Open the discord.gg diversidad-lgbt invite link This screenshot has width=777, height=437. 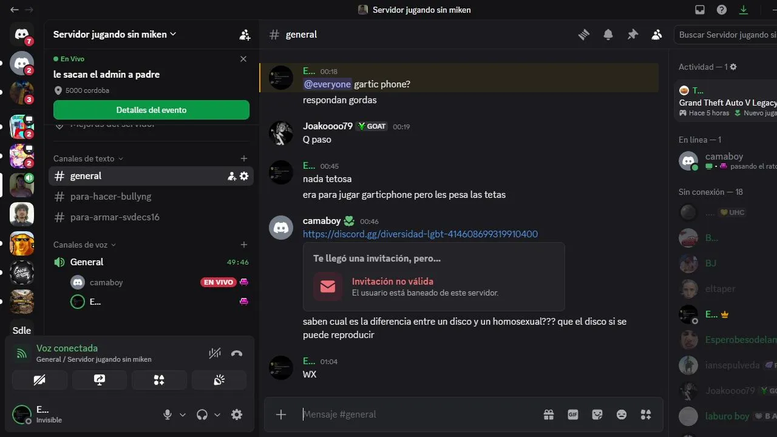tap(420, 234)
